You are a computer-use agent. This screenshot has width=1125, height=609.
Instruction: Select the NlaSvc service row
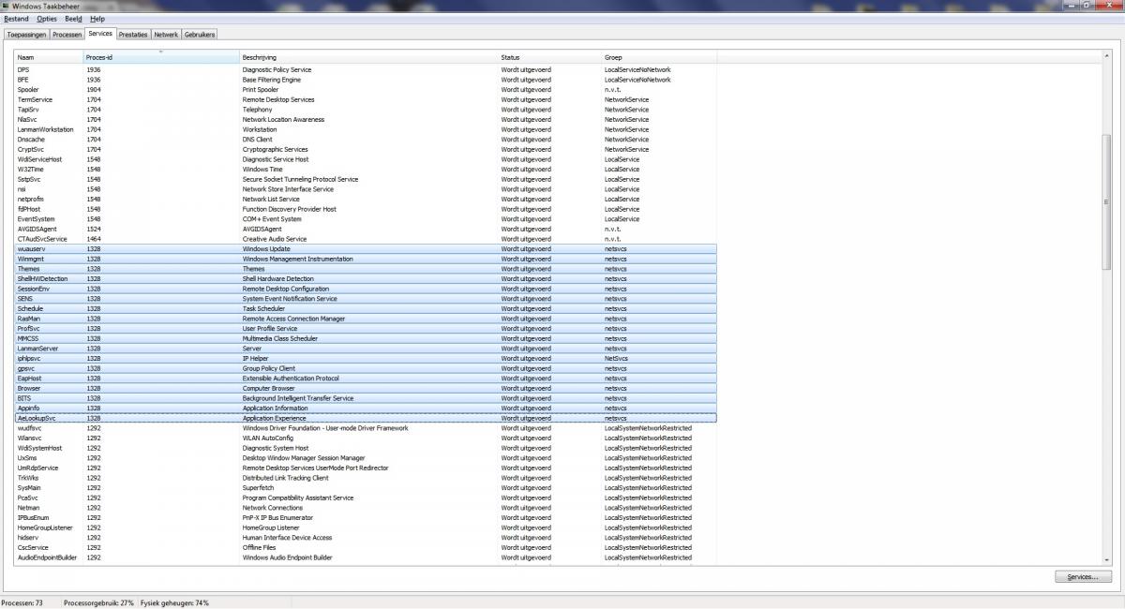(x=367, y=120)
